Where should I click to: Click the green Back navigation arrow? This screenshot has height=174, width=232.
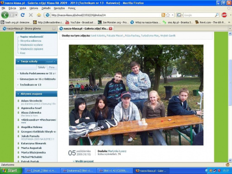(x=5, y=15)
